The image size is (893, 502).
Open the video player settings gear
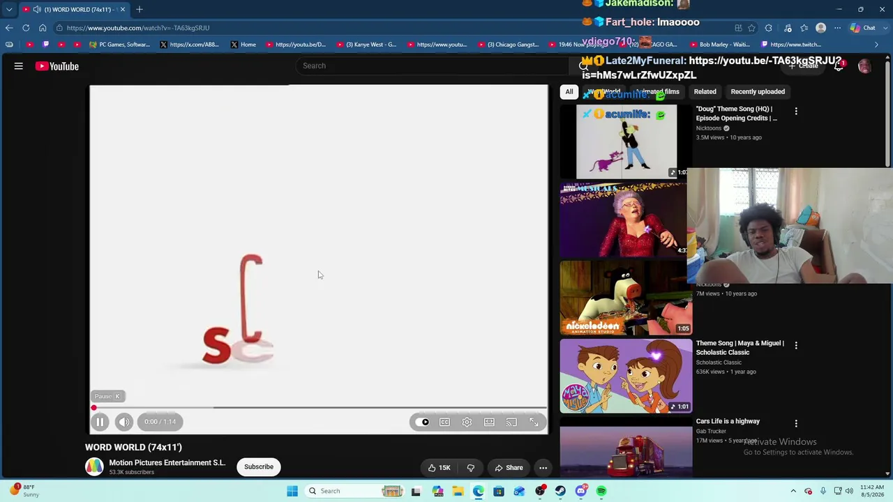coord(467,422)
